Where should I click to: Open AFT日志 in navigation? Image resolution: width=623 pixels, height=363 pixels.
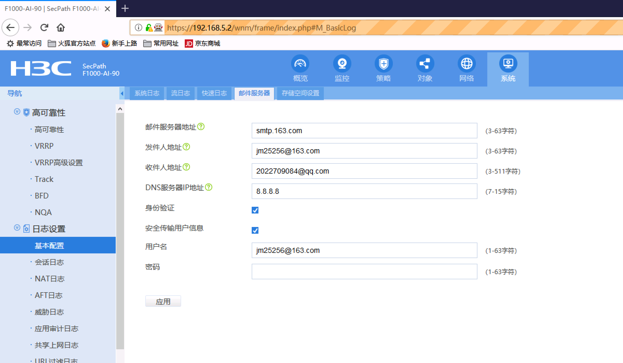point(49,295)
